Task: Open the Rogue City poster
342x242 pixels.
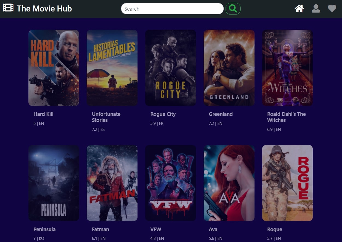Action: coord(171,68)
